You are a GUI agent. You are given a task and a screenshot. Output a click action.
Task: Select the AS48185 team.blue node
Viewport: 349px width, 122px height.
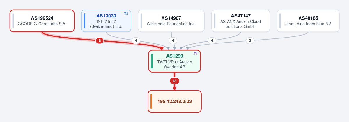(x=308, y=21)
